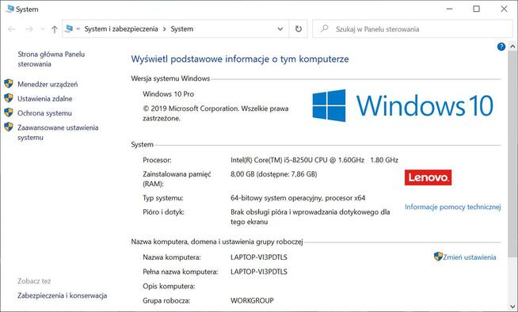
Task: Click shield icon beside Zmień ustawienia
Action: coord(438,257)
